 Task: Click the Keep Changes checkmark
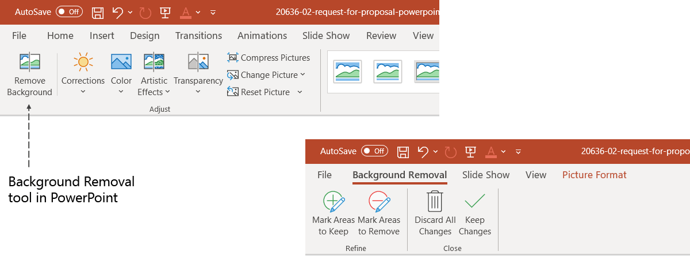(x=475, y=203)
